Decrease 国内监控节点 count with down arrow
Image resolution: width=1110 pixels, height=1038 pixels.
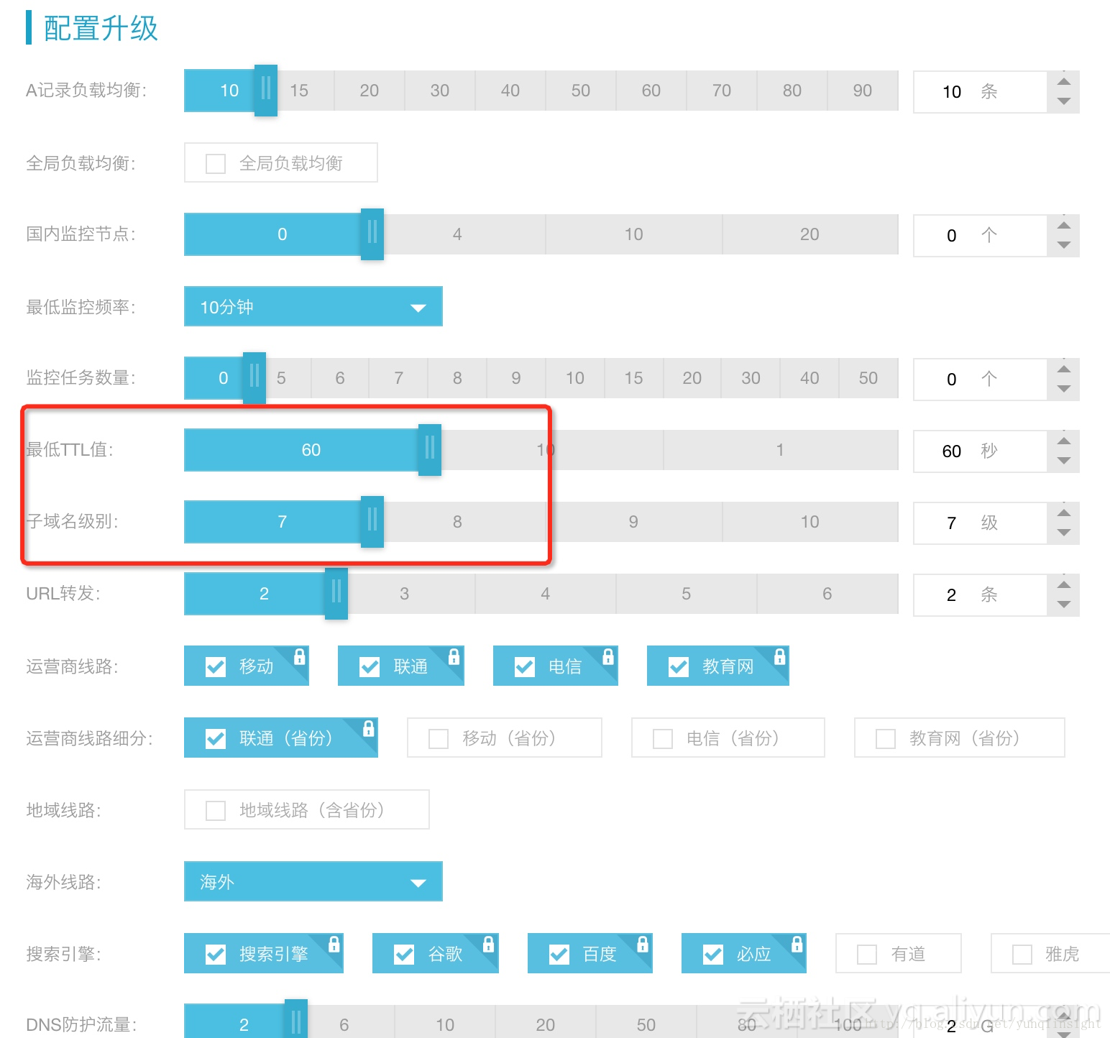(1064, 245)
